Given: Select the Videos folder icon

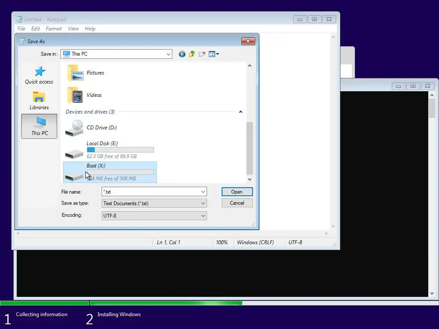Looking at the screenshot, I should click(x=75, y=96).
